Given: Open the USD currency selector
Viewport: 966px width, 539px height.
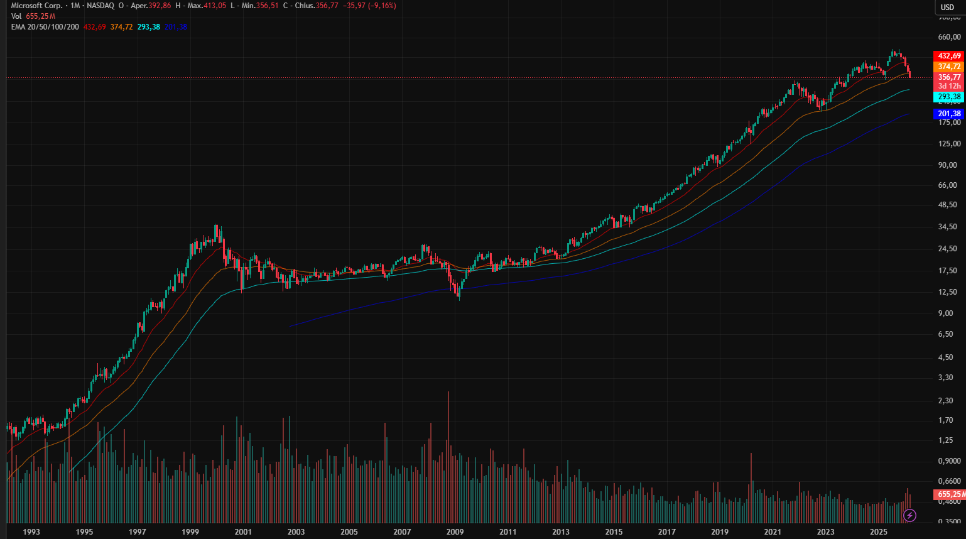Looking at the screenshot, I should [x=947, y=8].
